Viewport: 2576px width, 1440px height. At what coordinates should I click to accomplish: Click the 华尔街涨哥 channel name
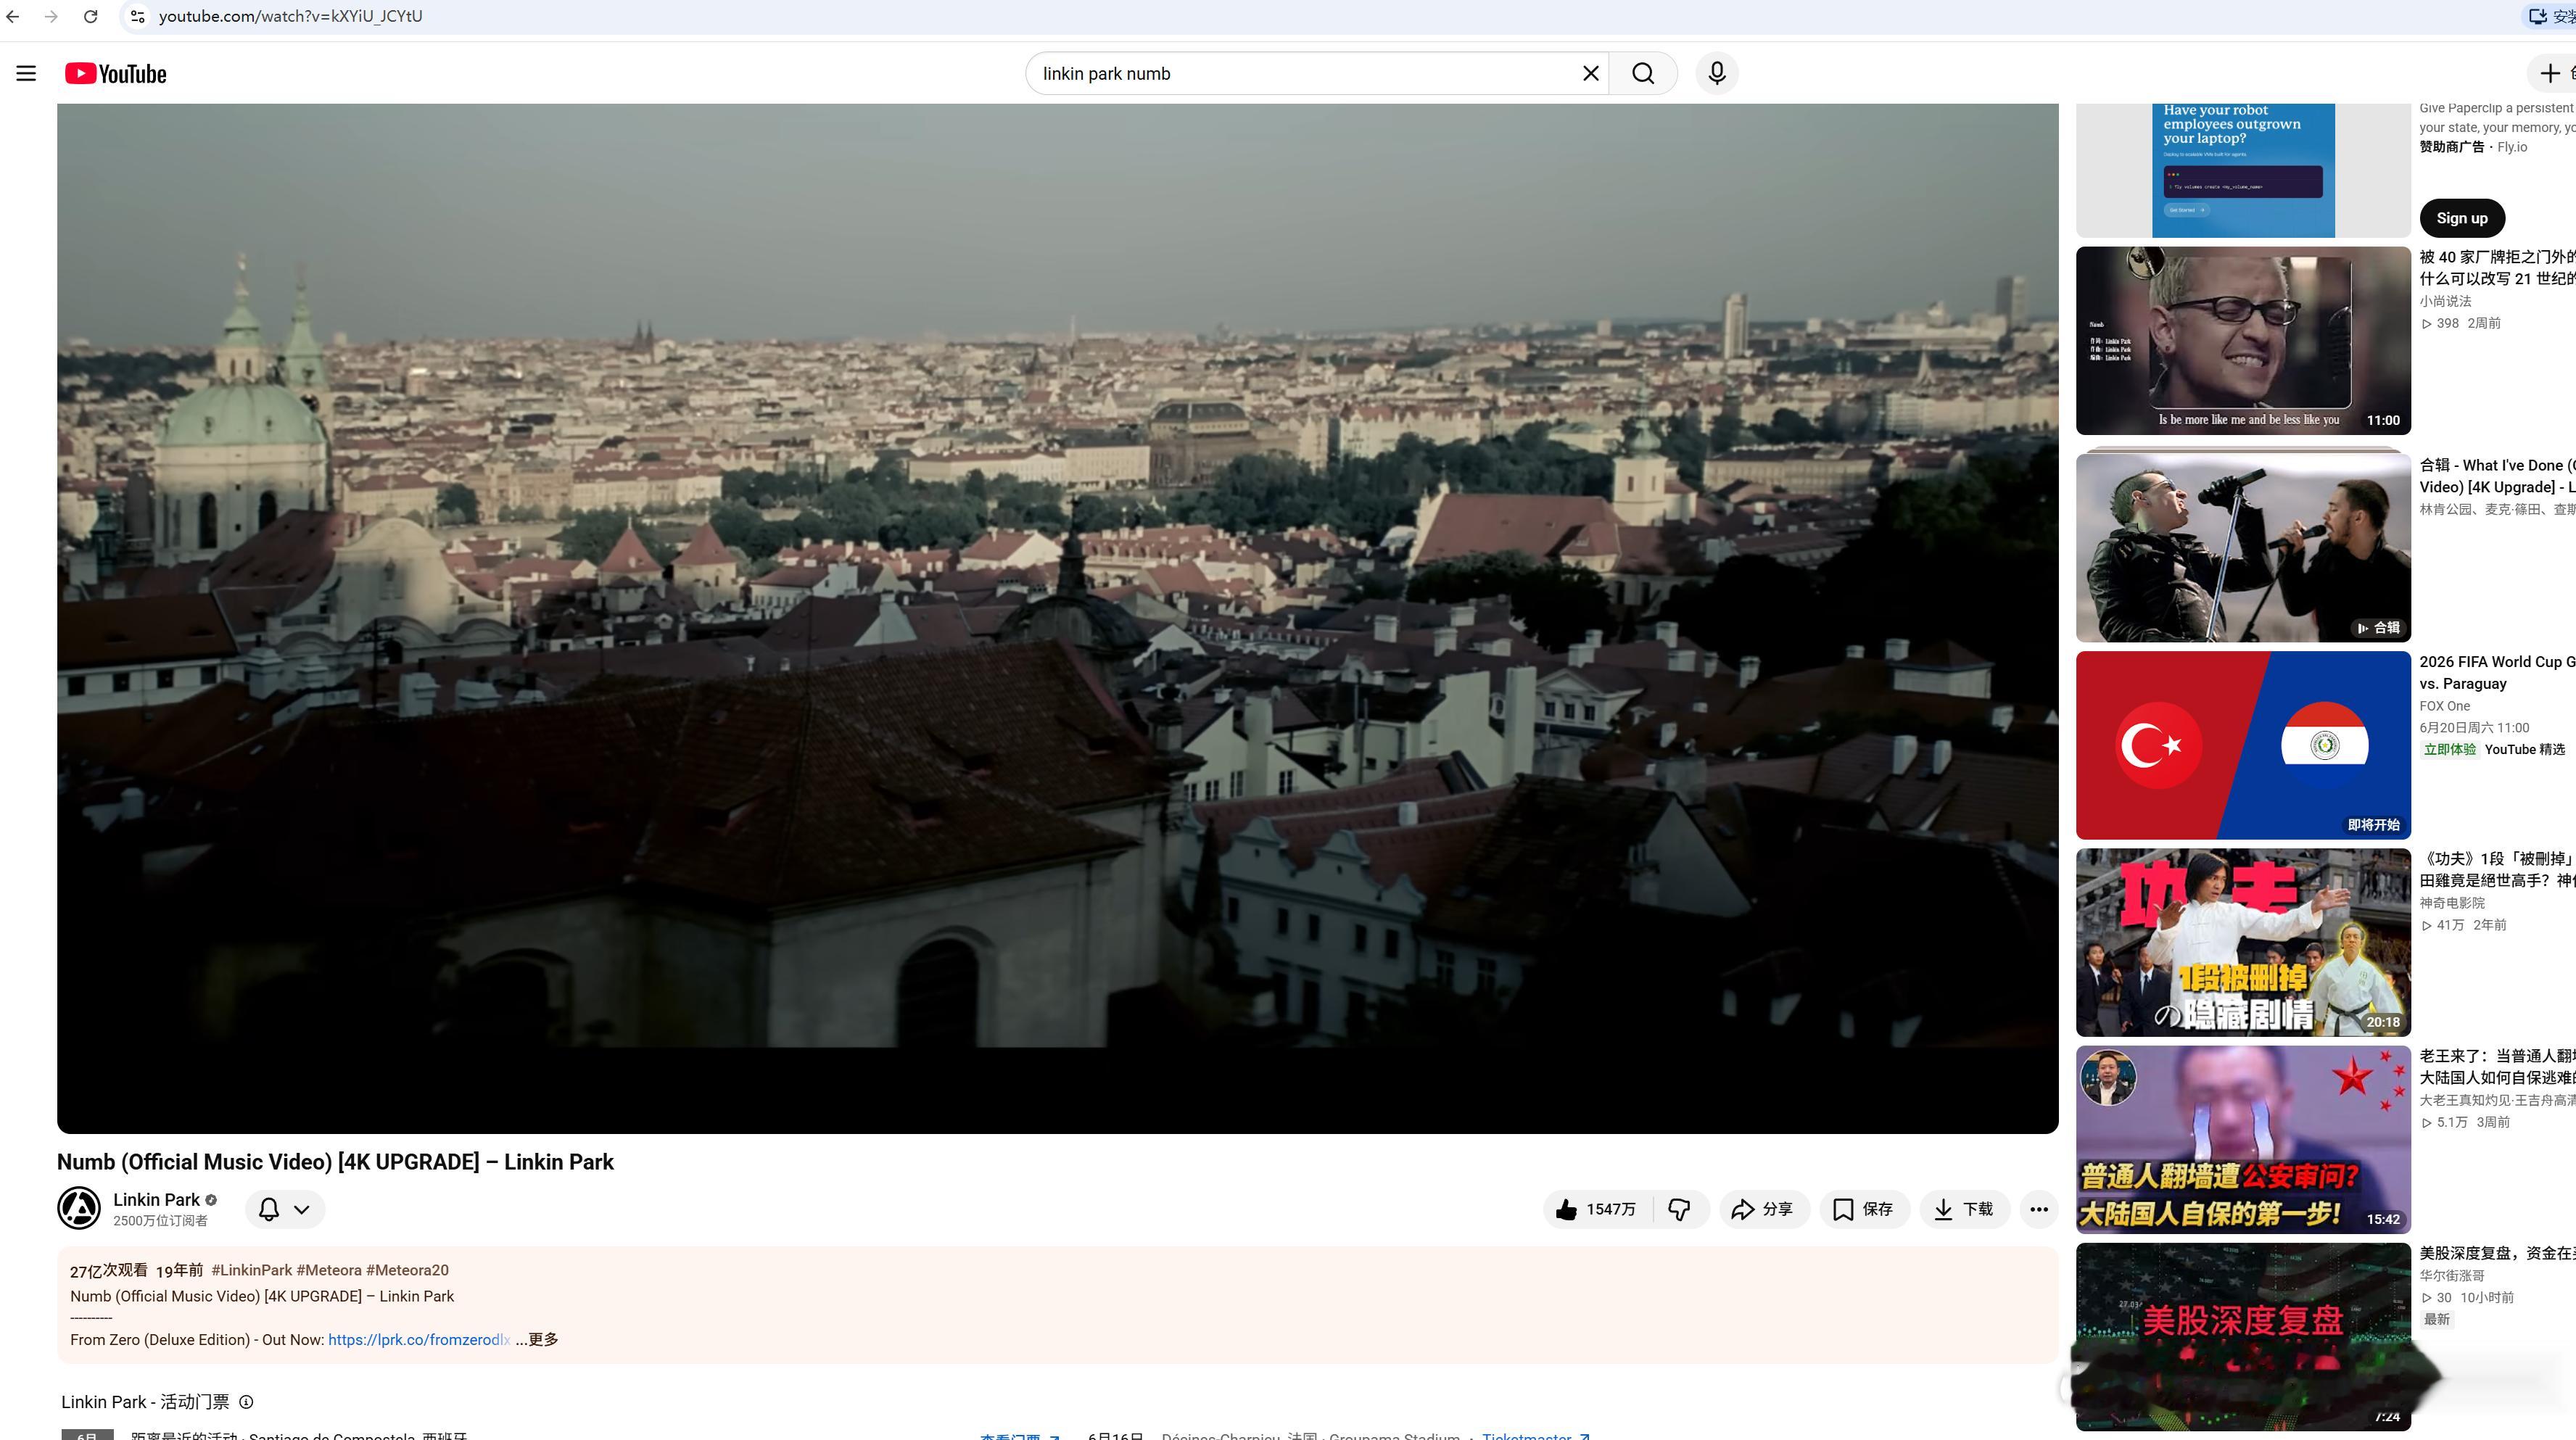click(x=2452, y=1276)
